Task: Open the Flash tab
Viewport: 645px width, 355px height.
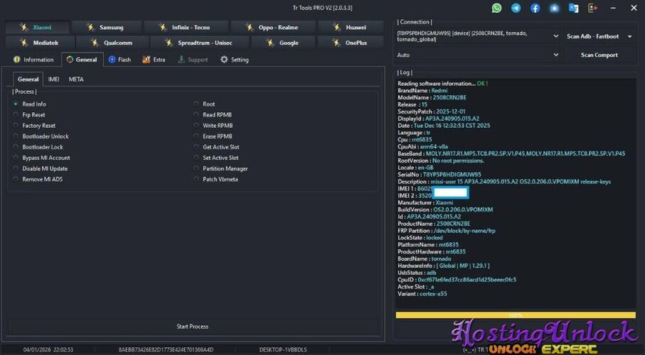Action: tap(119, 60)
